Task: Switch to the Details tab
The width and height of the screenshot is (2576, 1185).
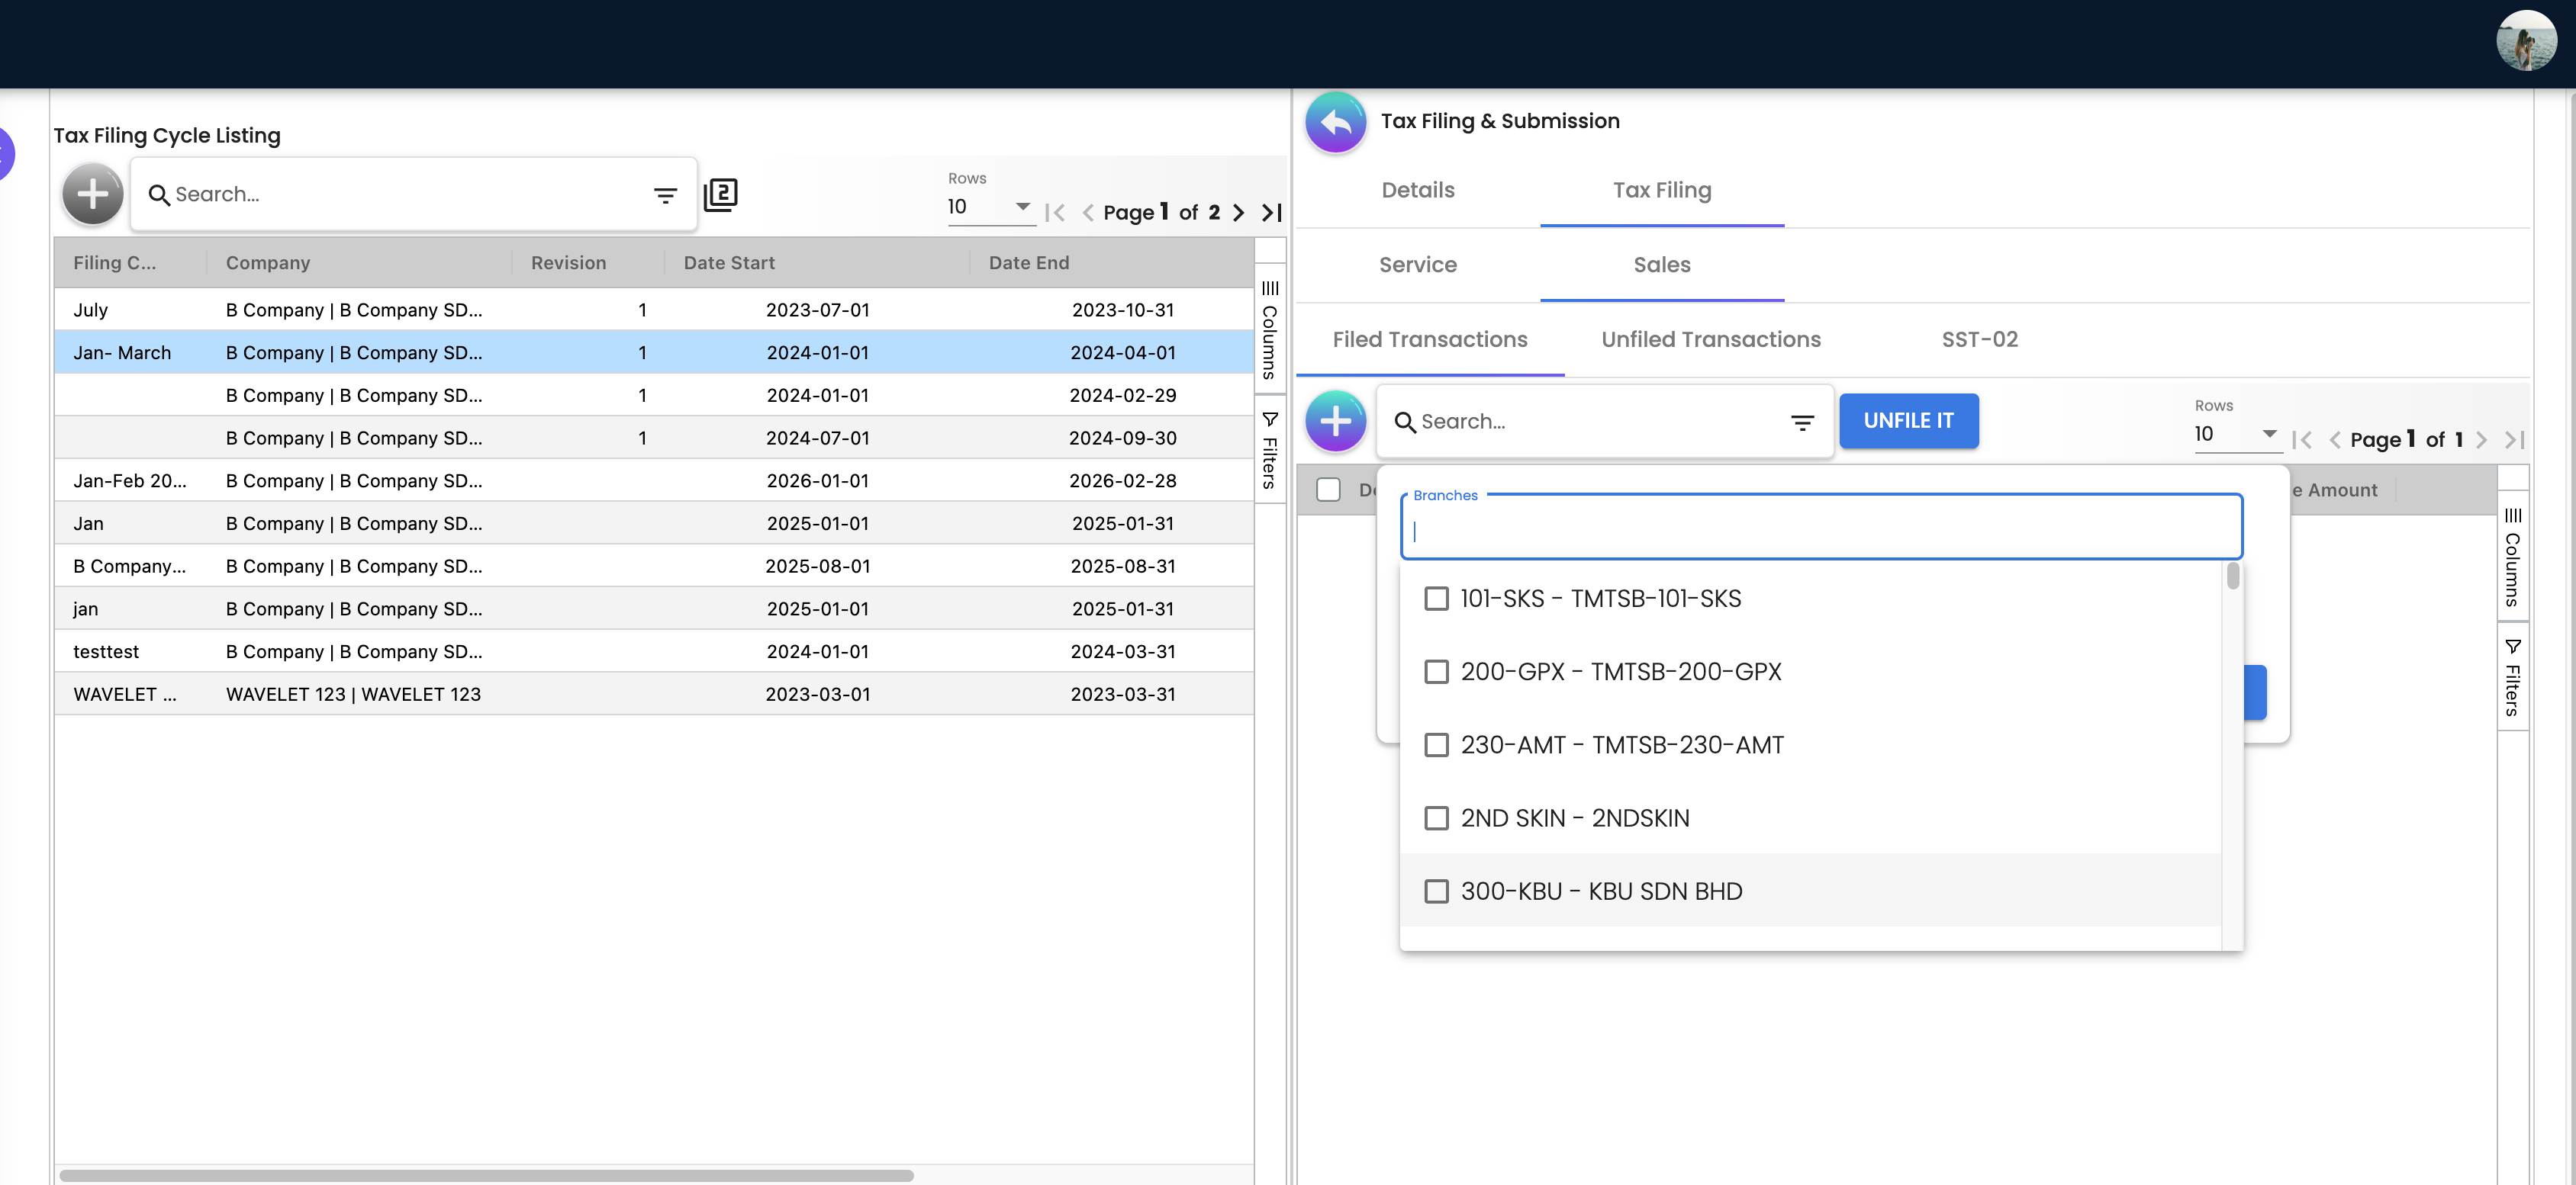Action: pos(1417,190)
